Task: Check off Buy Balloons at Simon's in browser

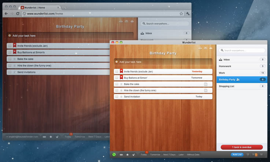Action: click(x=10, y=52)
